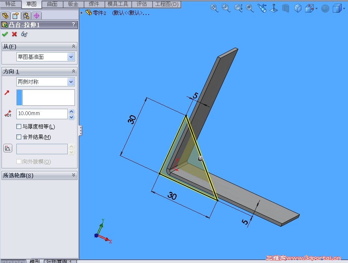Open the 曲面 (Surface) tab
Viewport: 348px width, 263px height.
pyautogui.click(x=52, y=4)
